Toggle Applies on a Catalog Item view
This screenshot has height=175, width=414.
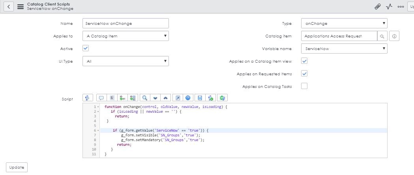(x=304, y=61)
